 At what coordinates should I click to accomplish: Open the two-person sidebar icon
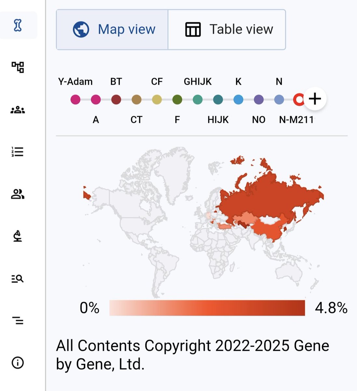coord(18,194)
